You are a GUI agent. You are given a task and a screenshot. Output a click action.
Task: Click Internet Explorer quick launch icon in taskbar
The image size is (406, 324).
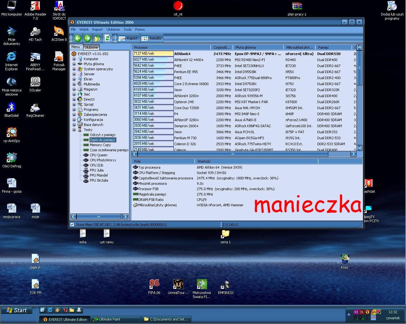click(50, 310)
